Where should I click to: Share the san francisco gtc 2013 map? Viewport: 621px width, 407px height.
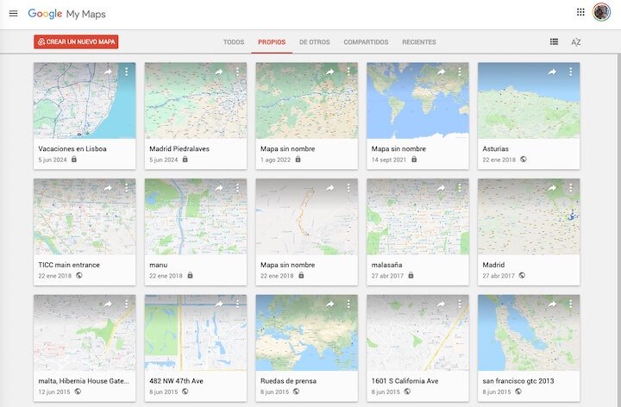[552, 304]
